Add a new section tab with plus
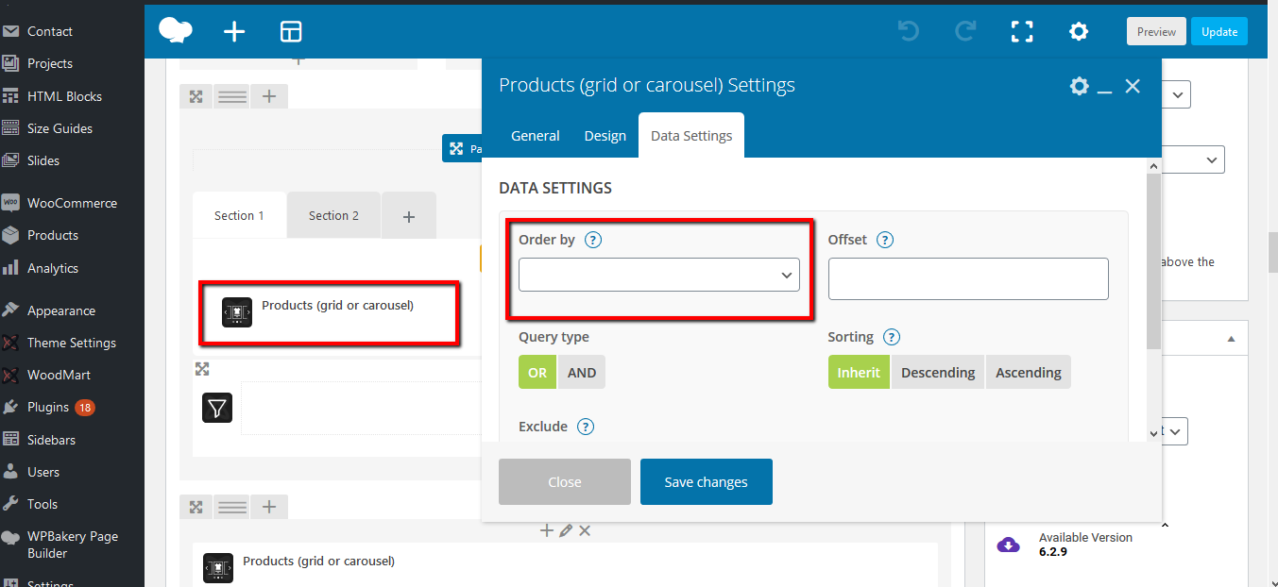Image resolution: width=1278 pixels, height=587 pixels. tap(409, 216)
